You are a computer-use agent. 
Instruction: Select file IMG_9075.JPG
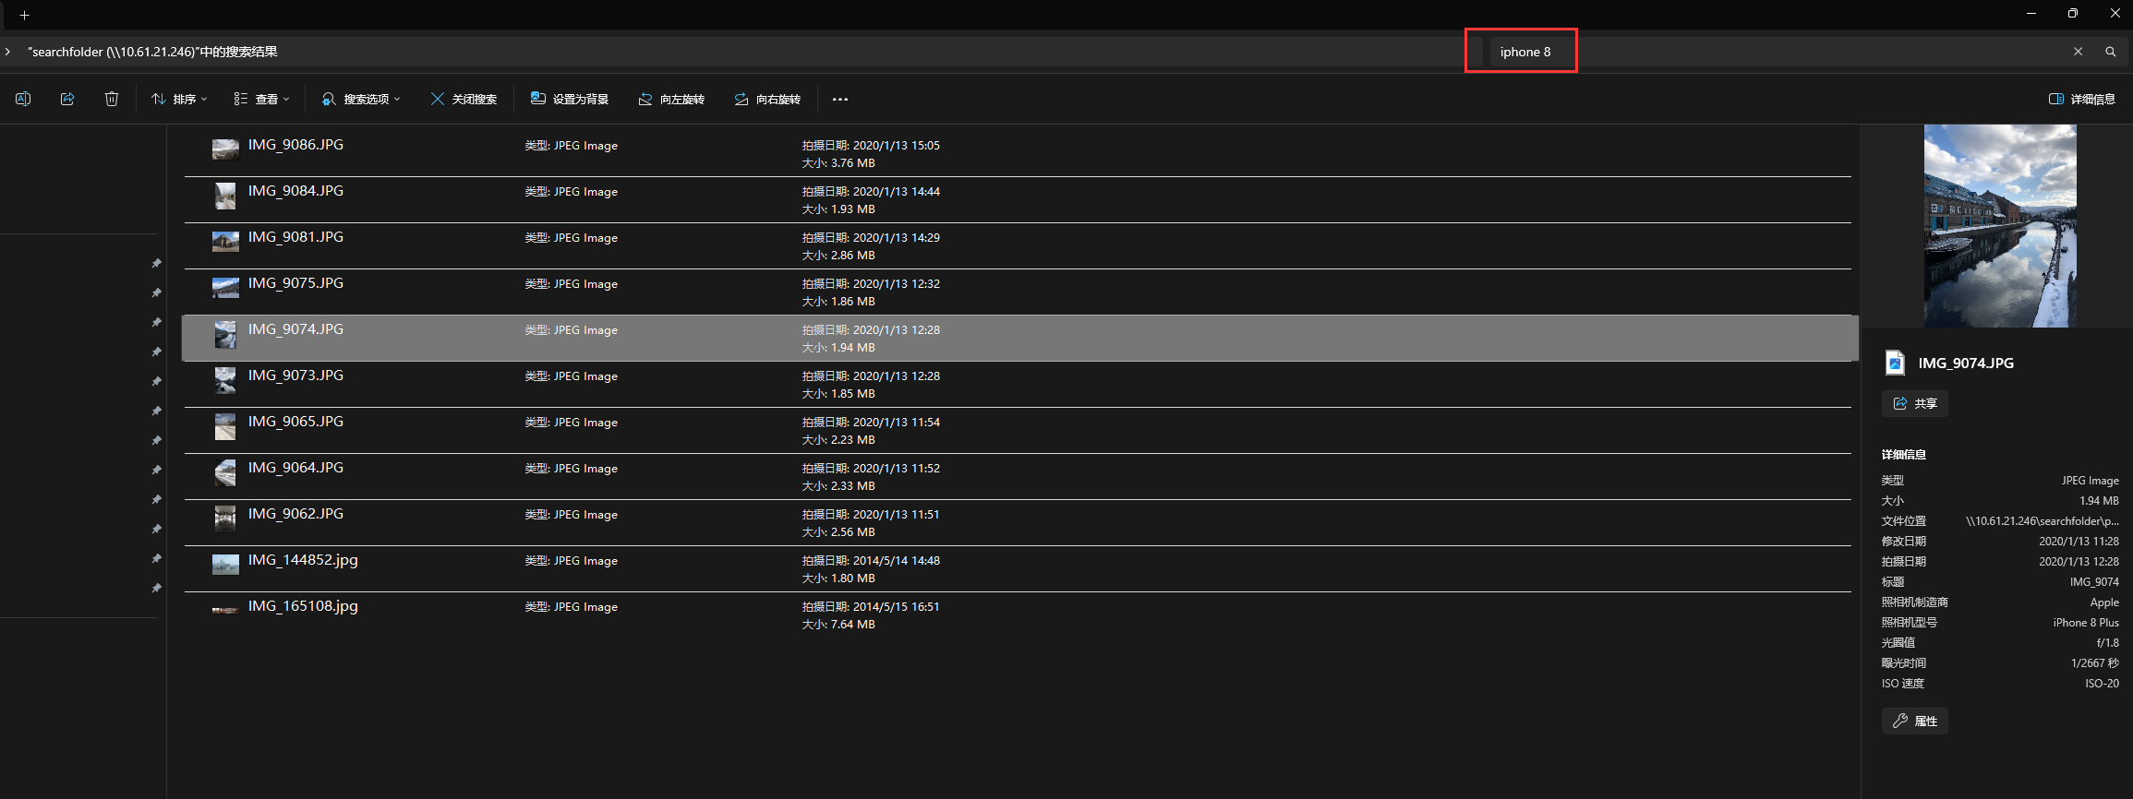coord(1018,292)
